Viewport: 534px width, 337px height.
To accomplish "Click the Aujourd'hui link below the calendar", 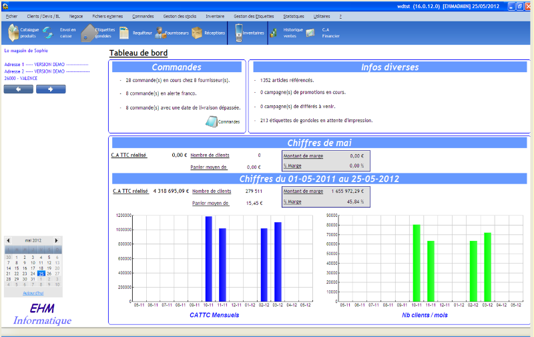I will (x=33, y=294).
